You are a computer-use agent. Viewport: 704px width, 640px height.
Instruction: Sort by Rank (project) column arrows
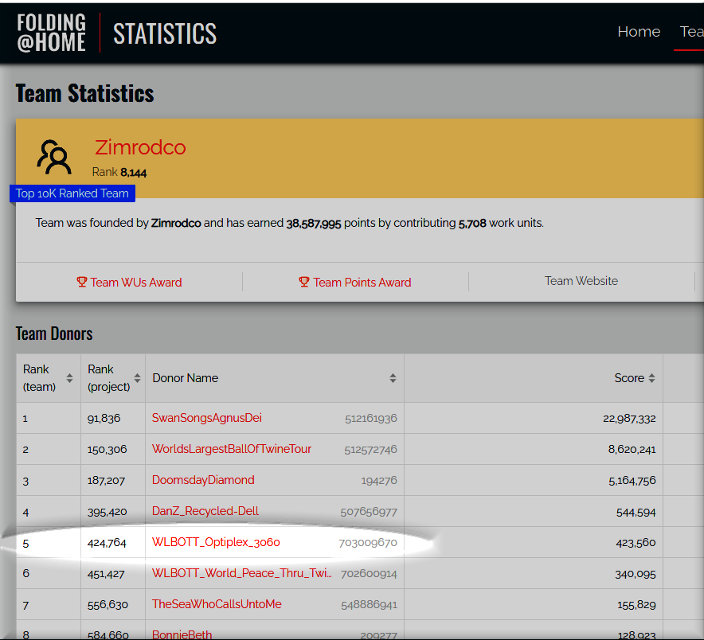[137, 378]
